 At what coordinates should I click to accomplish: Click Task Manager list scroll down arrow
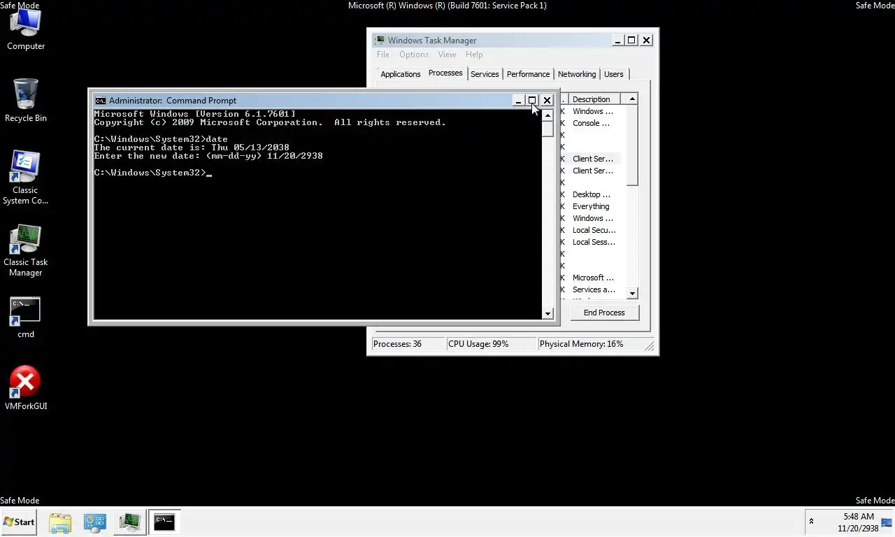(632, 294)
